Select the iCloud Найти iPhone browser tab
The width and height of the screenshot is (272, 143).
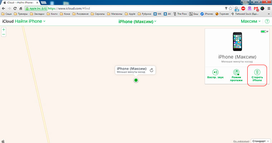(x=20, y=3)
